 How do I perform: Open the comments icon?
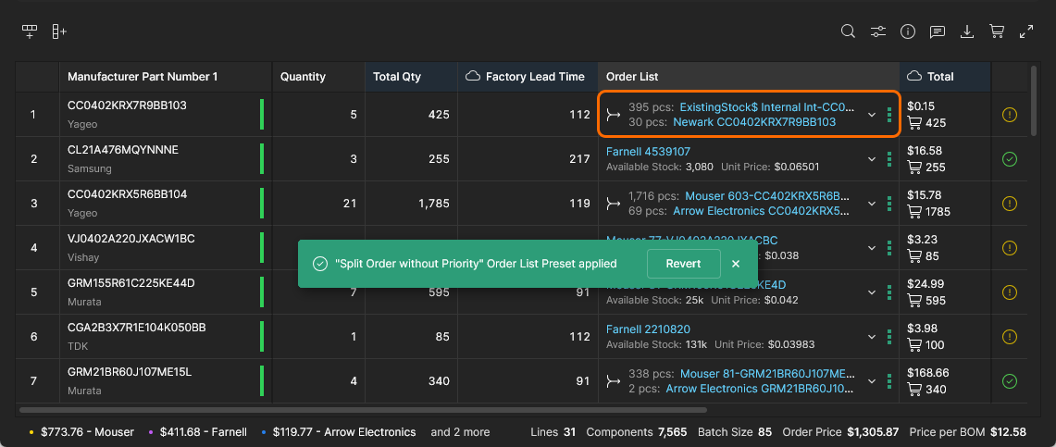[938, 31]
